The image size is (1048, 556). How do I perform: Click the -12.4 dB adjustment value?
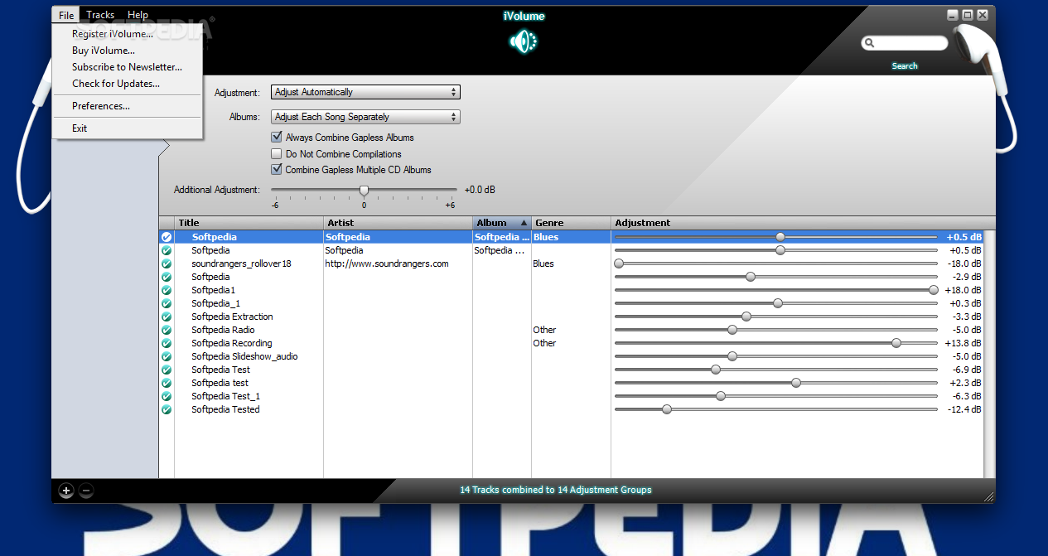[x=964, y=409]
